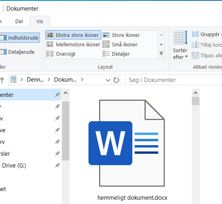222x204 pixels.
Task: Select Ekstra store ikoner layout
Action: pyautogui.click(x=73, y=35)
